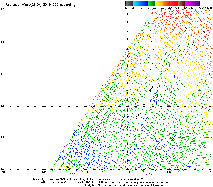Click the green 15-20 knots color band

pyautogui.click(x=151, y=3)
